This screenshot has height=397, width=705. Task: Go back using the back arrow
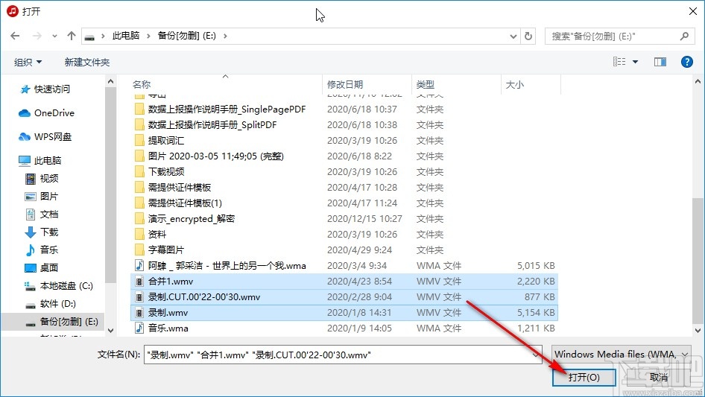pyautogui.click(x=15, y=36)
